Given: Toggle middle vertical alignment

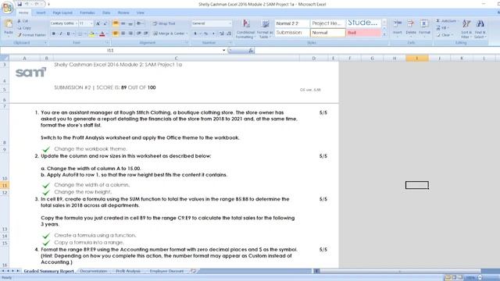Looking at the screenshot, I should pos(123,23).
